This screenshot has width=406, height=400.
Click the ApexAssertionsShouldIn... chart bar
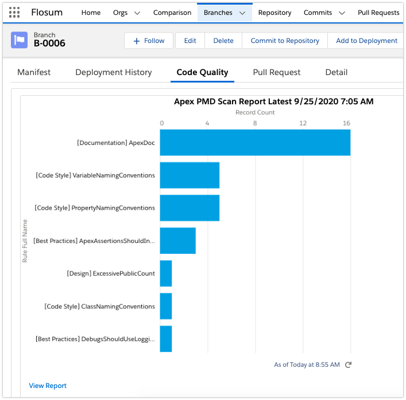(177, 241)
